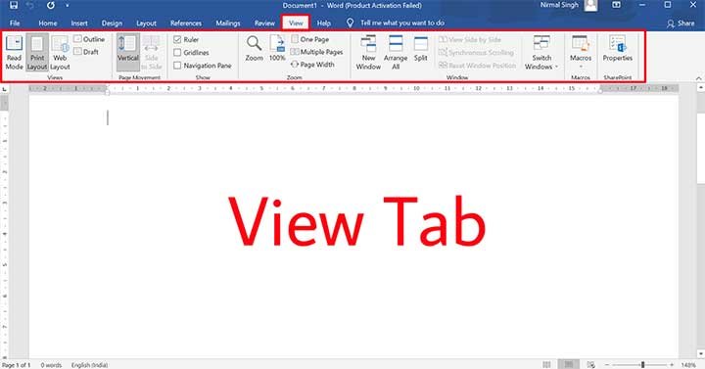Image resolution: width=705 pixels, height=369 pixels.
Task: Choose Multiple Pages zoom
Action: tap(316, 52)
